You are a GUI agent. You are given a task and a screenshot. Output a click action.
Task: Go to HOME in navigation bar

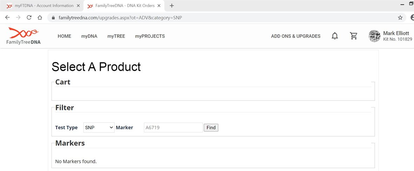(x=64, y=36)
